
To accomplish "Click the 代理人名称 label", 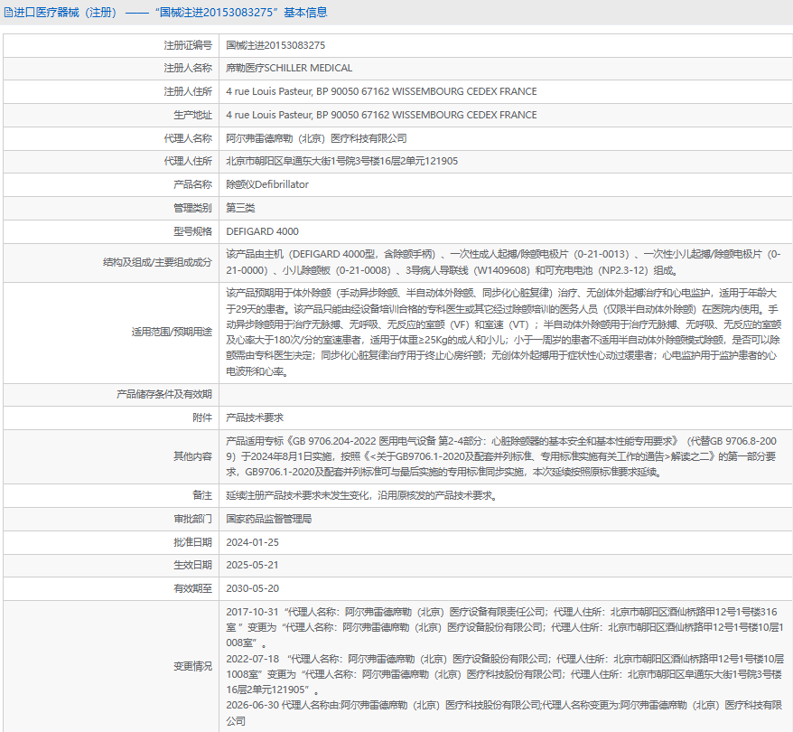I will [188, 138].
